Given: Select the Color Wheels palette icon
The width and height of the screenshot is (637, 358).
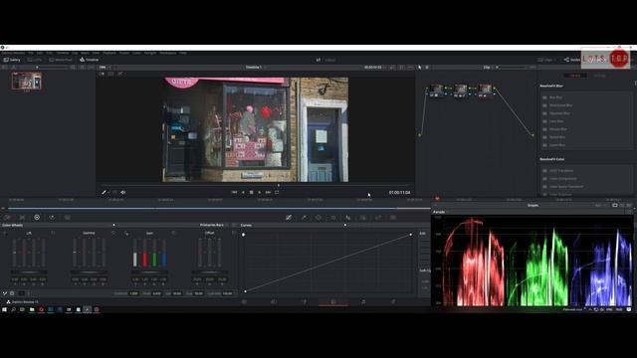Looking at the screenshot, I should click(37, 218).
